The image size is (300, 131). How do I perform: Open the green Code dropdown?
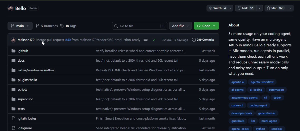click(206, 26)
